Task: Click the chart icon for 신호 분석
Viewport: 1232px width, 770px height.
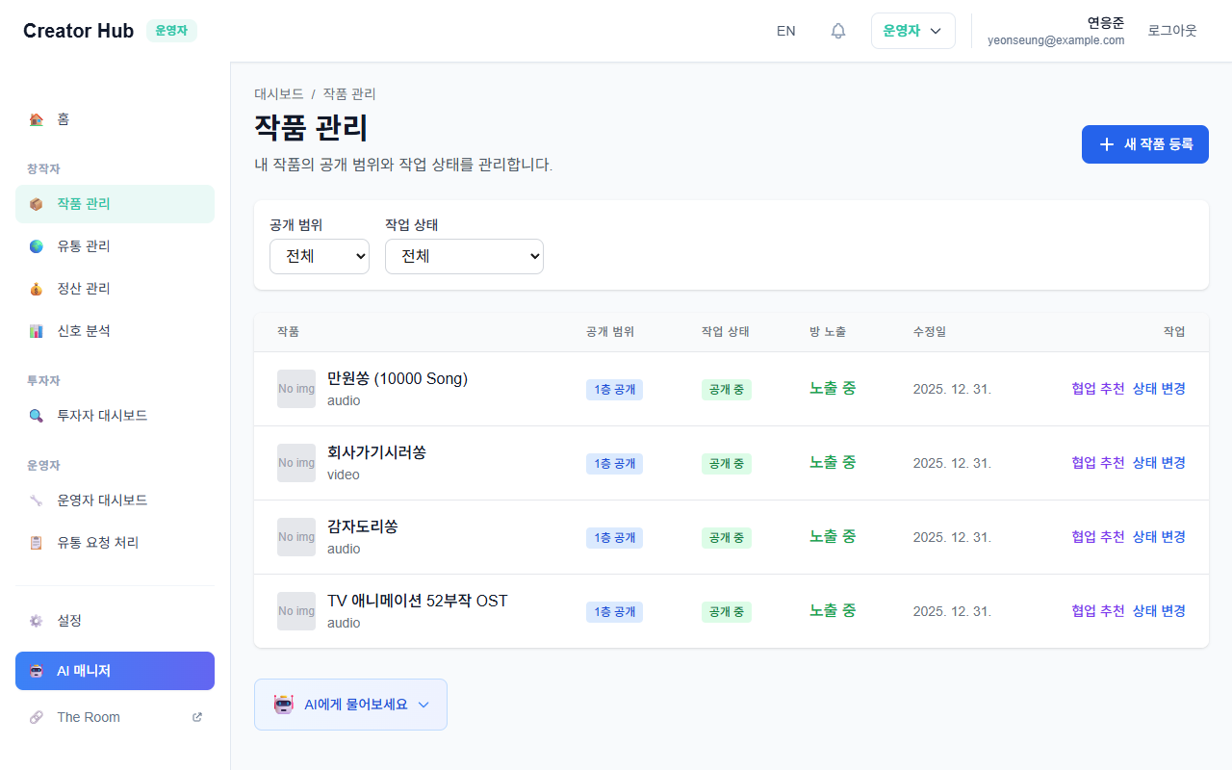Action: (37, 331)
